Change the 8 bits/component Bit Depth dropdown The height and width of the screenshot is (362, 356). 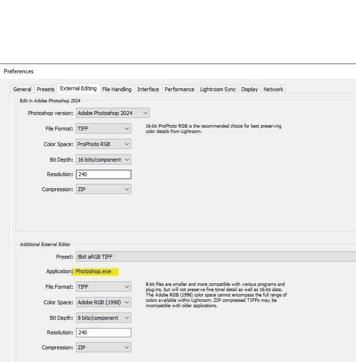click(104, 318)
